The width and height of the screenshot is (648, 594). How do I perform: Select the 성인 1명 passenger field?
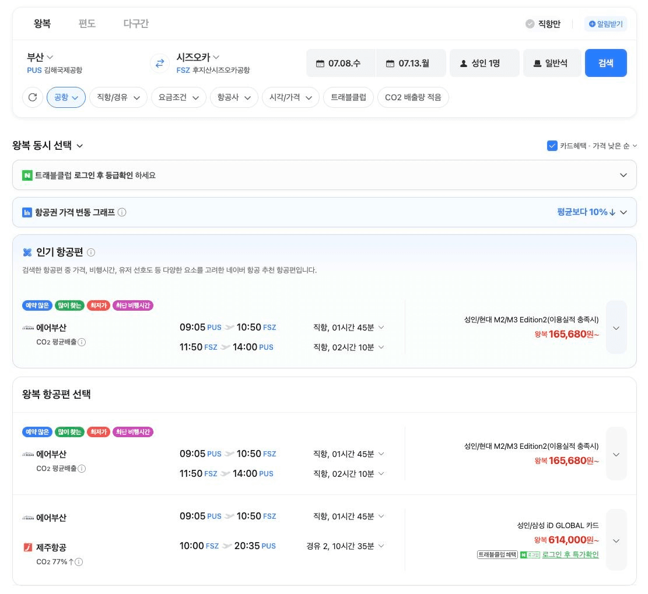[x=484, y=63]
